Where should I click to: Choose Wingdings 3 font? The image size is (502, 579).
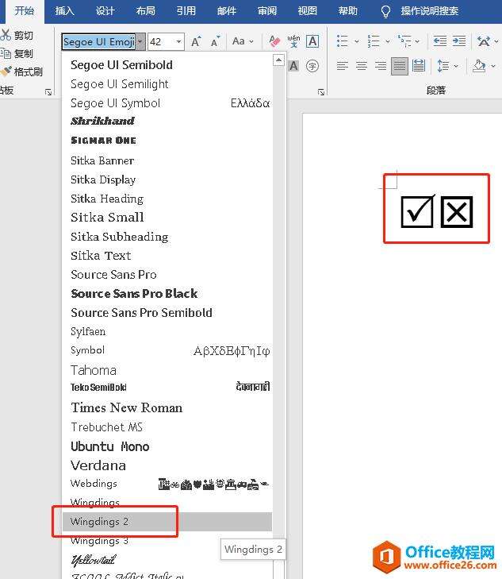167,541
